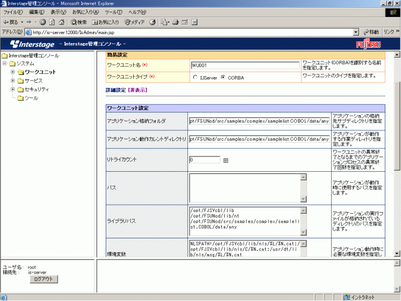Image resolution: width=401 pixels, height=301 pixels.
Task: Open the お気に入り(A) menu
Action: point(86,12)
